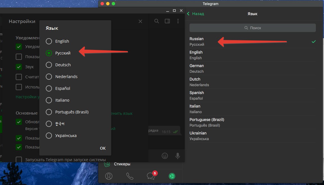Close the Настройки settings panel with X
Viewport: 324px width, 185px height.
[140, 21]
